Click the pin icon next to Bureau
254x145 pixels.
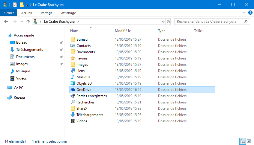click(61, 42)
